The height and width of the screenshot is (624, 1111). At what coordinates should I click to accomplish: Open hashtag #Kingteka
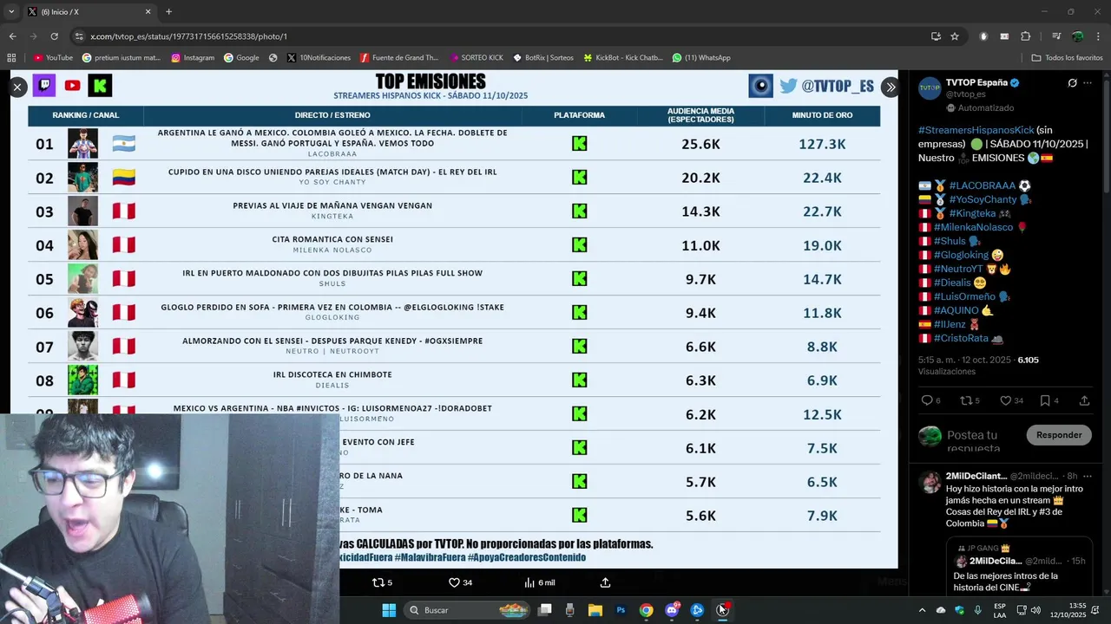pyautogui.click(x=964, y=213)
